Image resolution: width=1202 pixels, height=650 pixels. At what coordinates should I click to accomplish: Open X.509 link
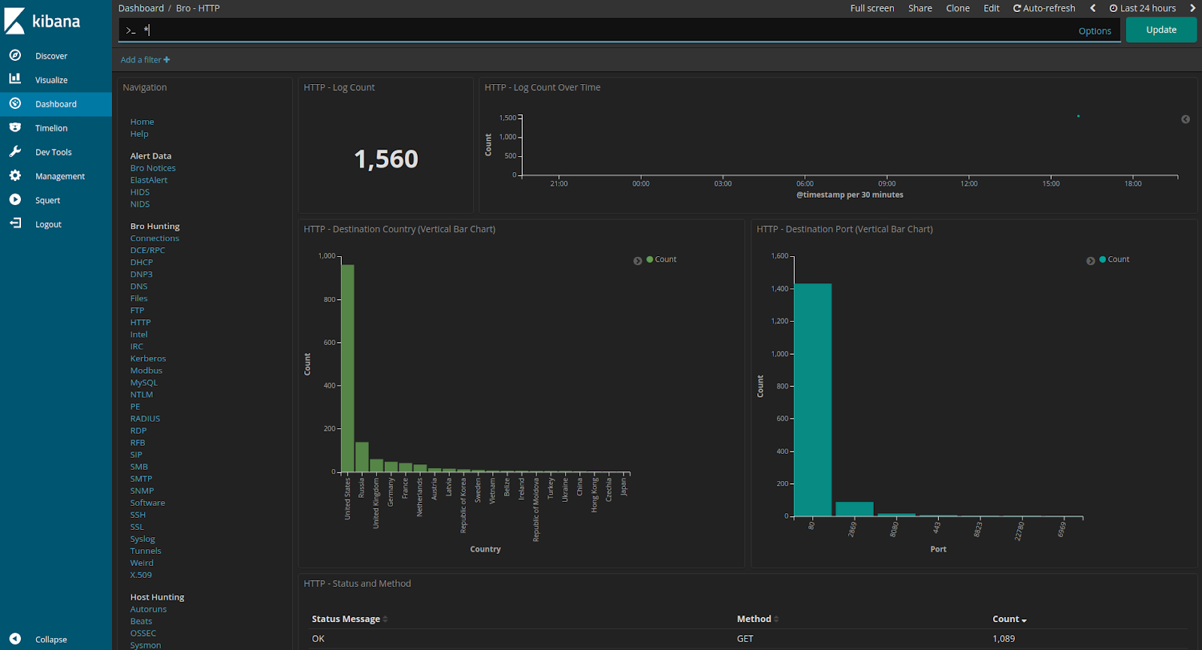pos(140,575)
